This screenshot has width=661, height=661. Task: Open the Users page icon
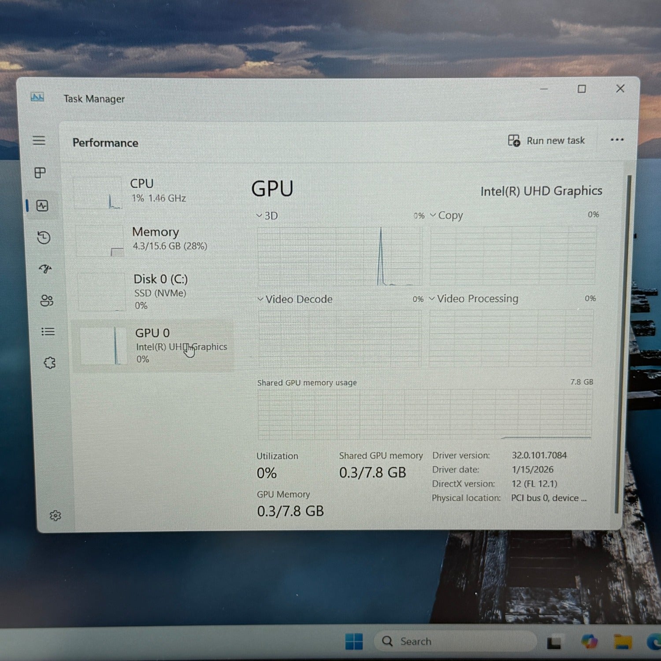47,301
